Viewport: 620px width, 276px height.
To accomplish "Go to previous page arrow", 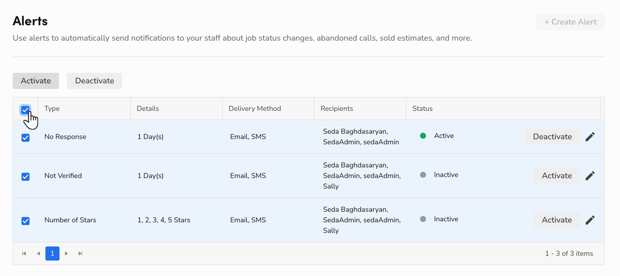I will point(38,253).
